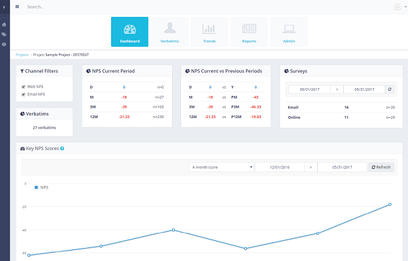408x261 pixels.
Task: Click the Verbatims panel pie icon
Action: (x=22, y=114)
